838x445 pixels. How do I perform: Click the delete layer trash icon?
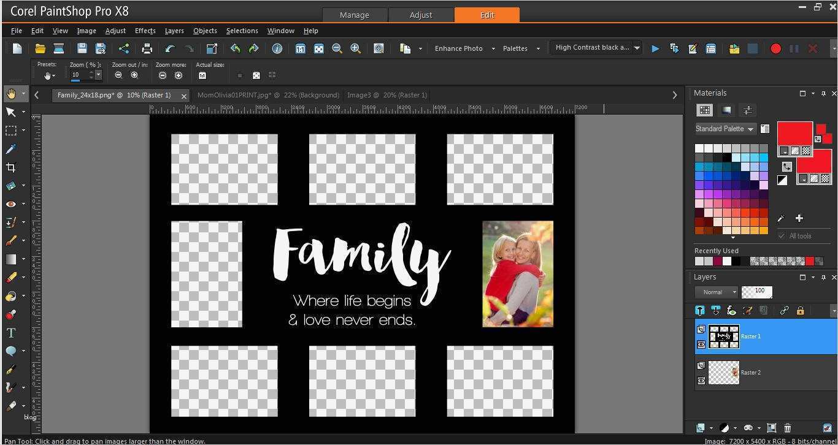(788, 428)
